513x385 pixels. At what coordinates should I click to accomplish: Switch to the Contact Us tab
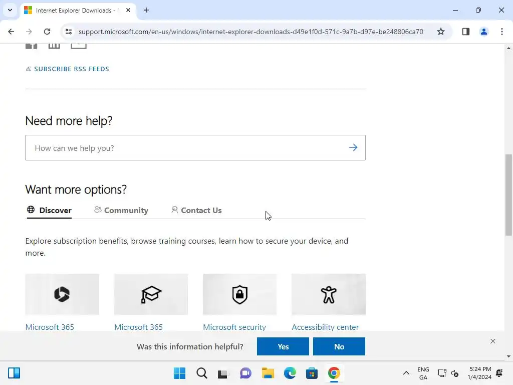[x=196, y=210]
